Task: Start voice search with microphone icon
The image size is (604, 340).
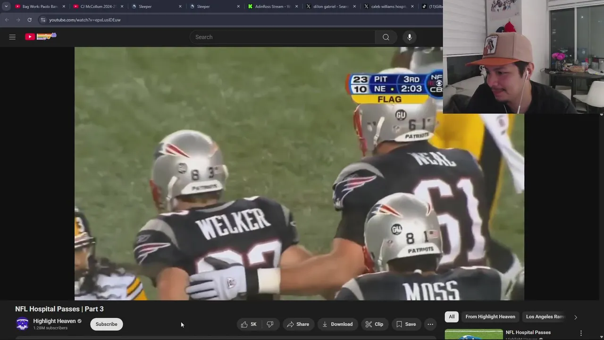Action: tap(410, 37)
